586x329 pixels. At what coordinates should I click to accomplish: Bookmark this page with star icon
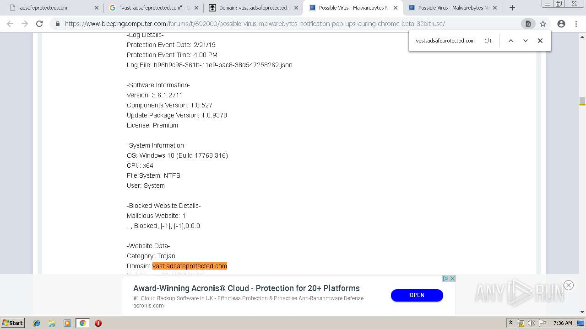(543, 24)
